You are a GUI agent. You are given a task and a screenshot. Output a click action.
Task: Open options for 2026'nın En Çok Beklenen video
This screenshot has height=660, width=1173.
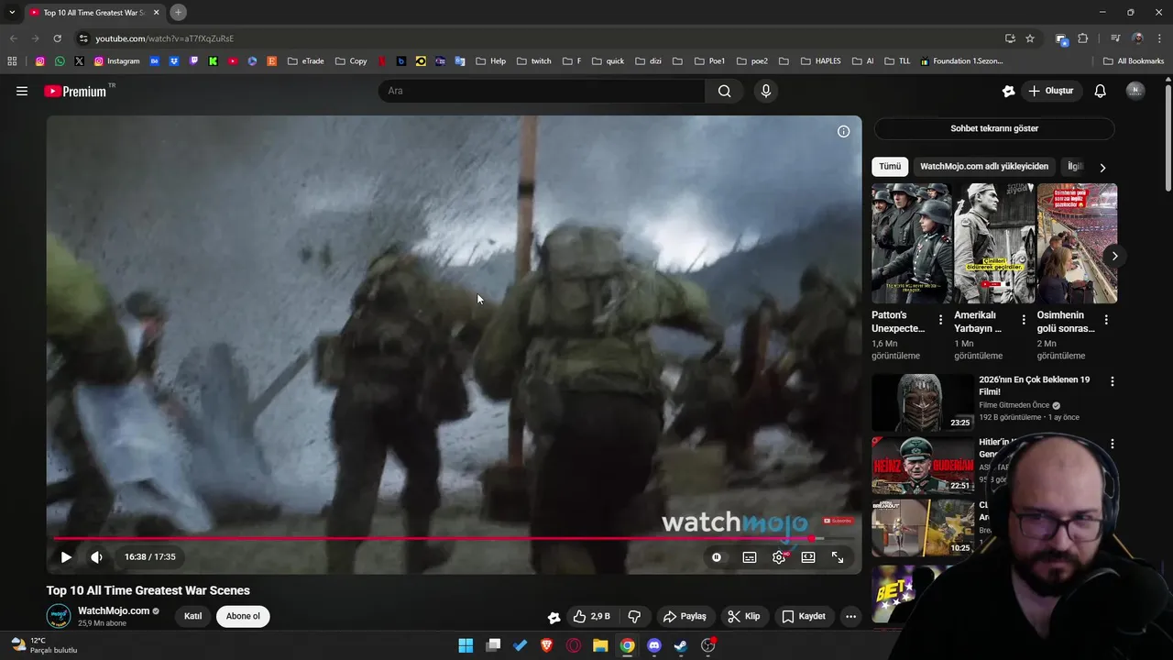point(1113,381)
